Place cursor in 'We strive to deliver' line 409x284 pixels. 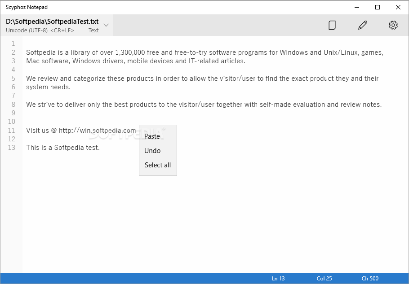pyautogui.click(x=204, y=105)
